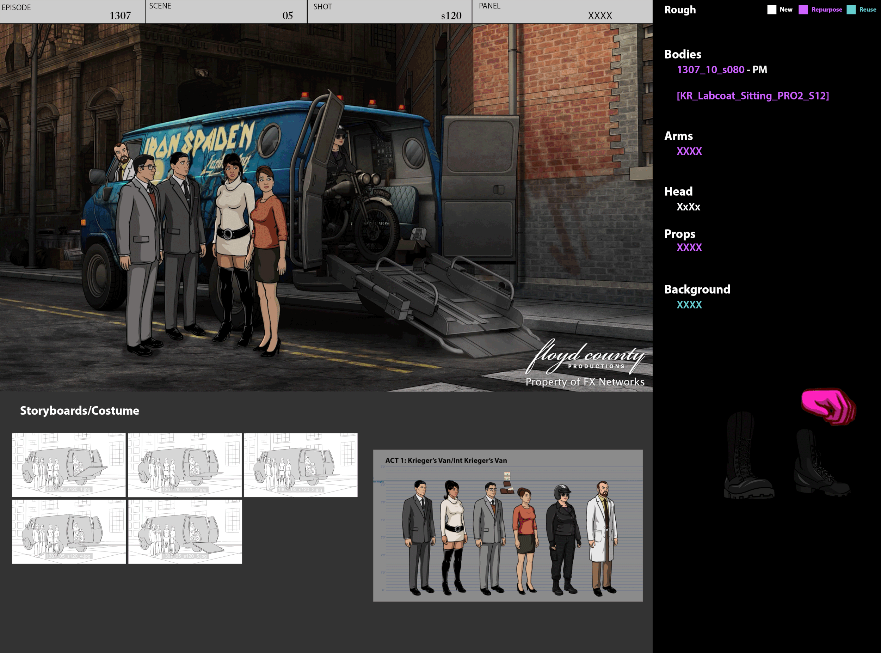Click the Arms heading
The image size is (881, 653).
[x=678, y=136]
